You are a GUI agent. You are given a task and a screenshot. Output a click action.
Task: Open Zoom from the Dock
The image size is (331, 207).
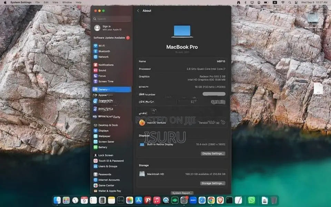click(x=193, y=200)
